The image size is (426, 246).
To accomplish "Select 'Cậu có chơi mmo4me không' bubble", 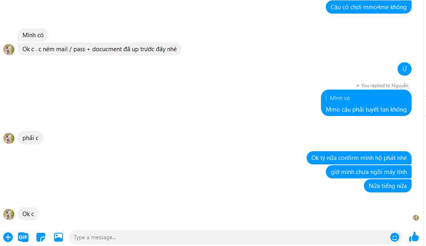I will [368, 7].
